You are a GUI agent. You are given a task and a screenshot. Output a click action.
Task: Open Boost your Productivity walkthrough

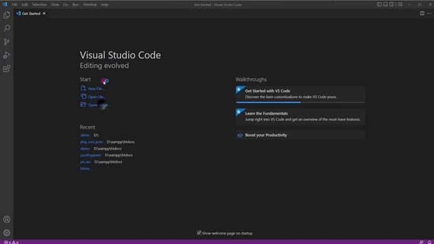(x=300, y=135)
